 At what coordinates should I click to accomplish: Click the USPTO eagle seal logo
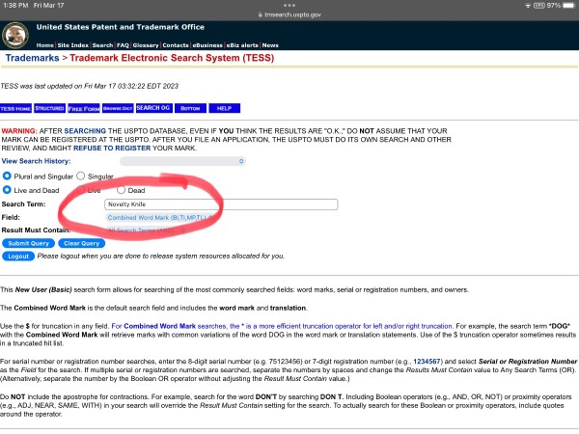(x=15, y=36)
